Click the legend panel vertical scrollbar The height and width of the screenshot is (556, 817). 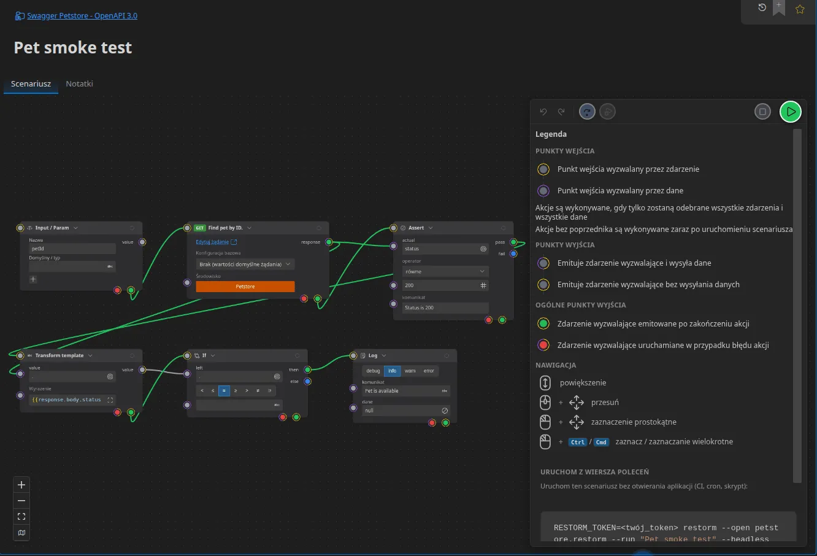pyautogui.click(x=797, y=306)
